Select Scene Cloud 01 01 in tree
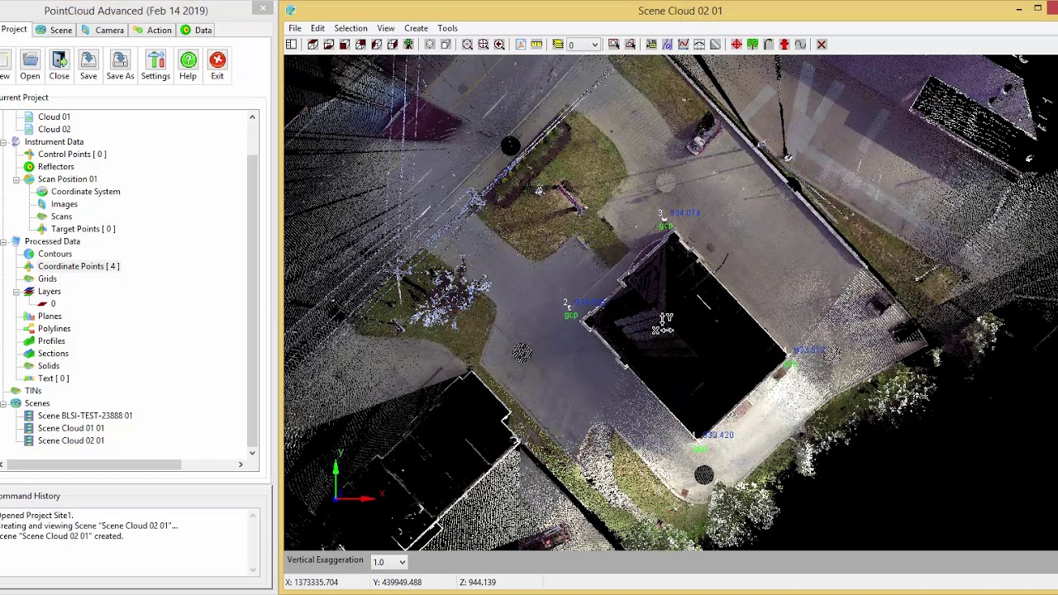Image resolution: width=1058 pixels, height=595 pixels. tap(71, 428)
